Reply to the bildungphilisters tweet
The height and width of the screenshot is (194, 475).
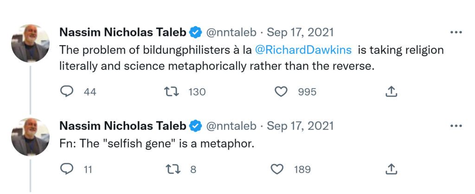coord(67,91)
